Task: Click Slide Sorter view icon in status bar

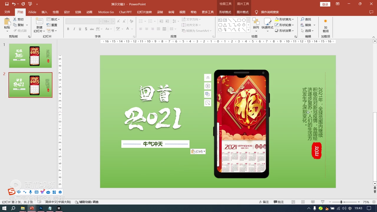Action: click(x=303, y=202)
